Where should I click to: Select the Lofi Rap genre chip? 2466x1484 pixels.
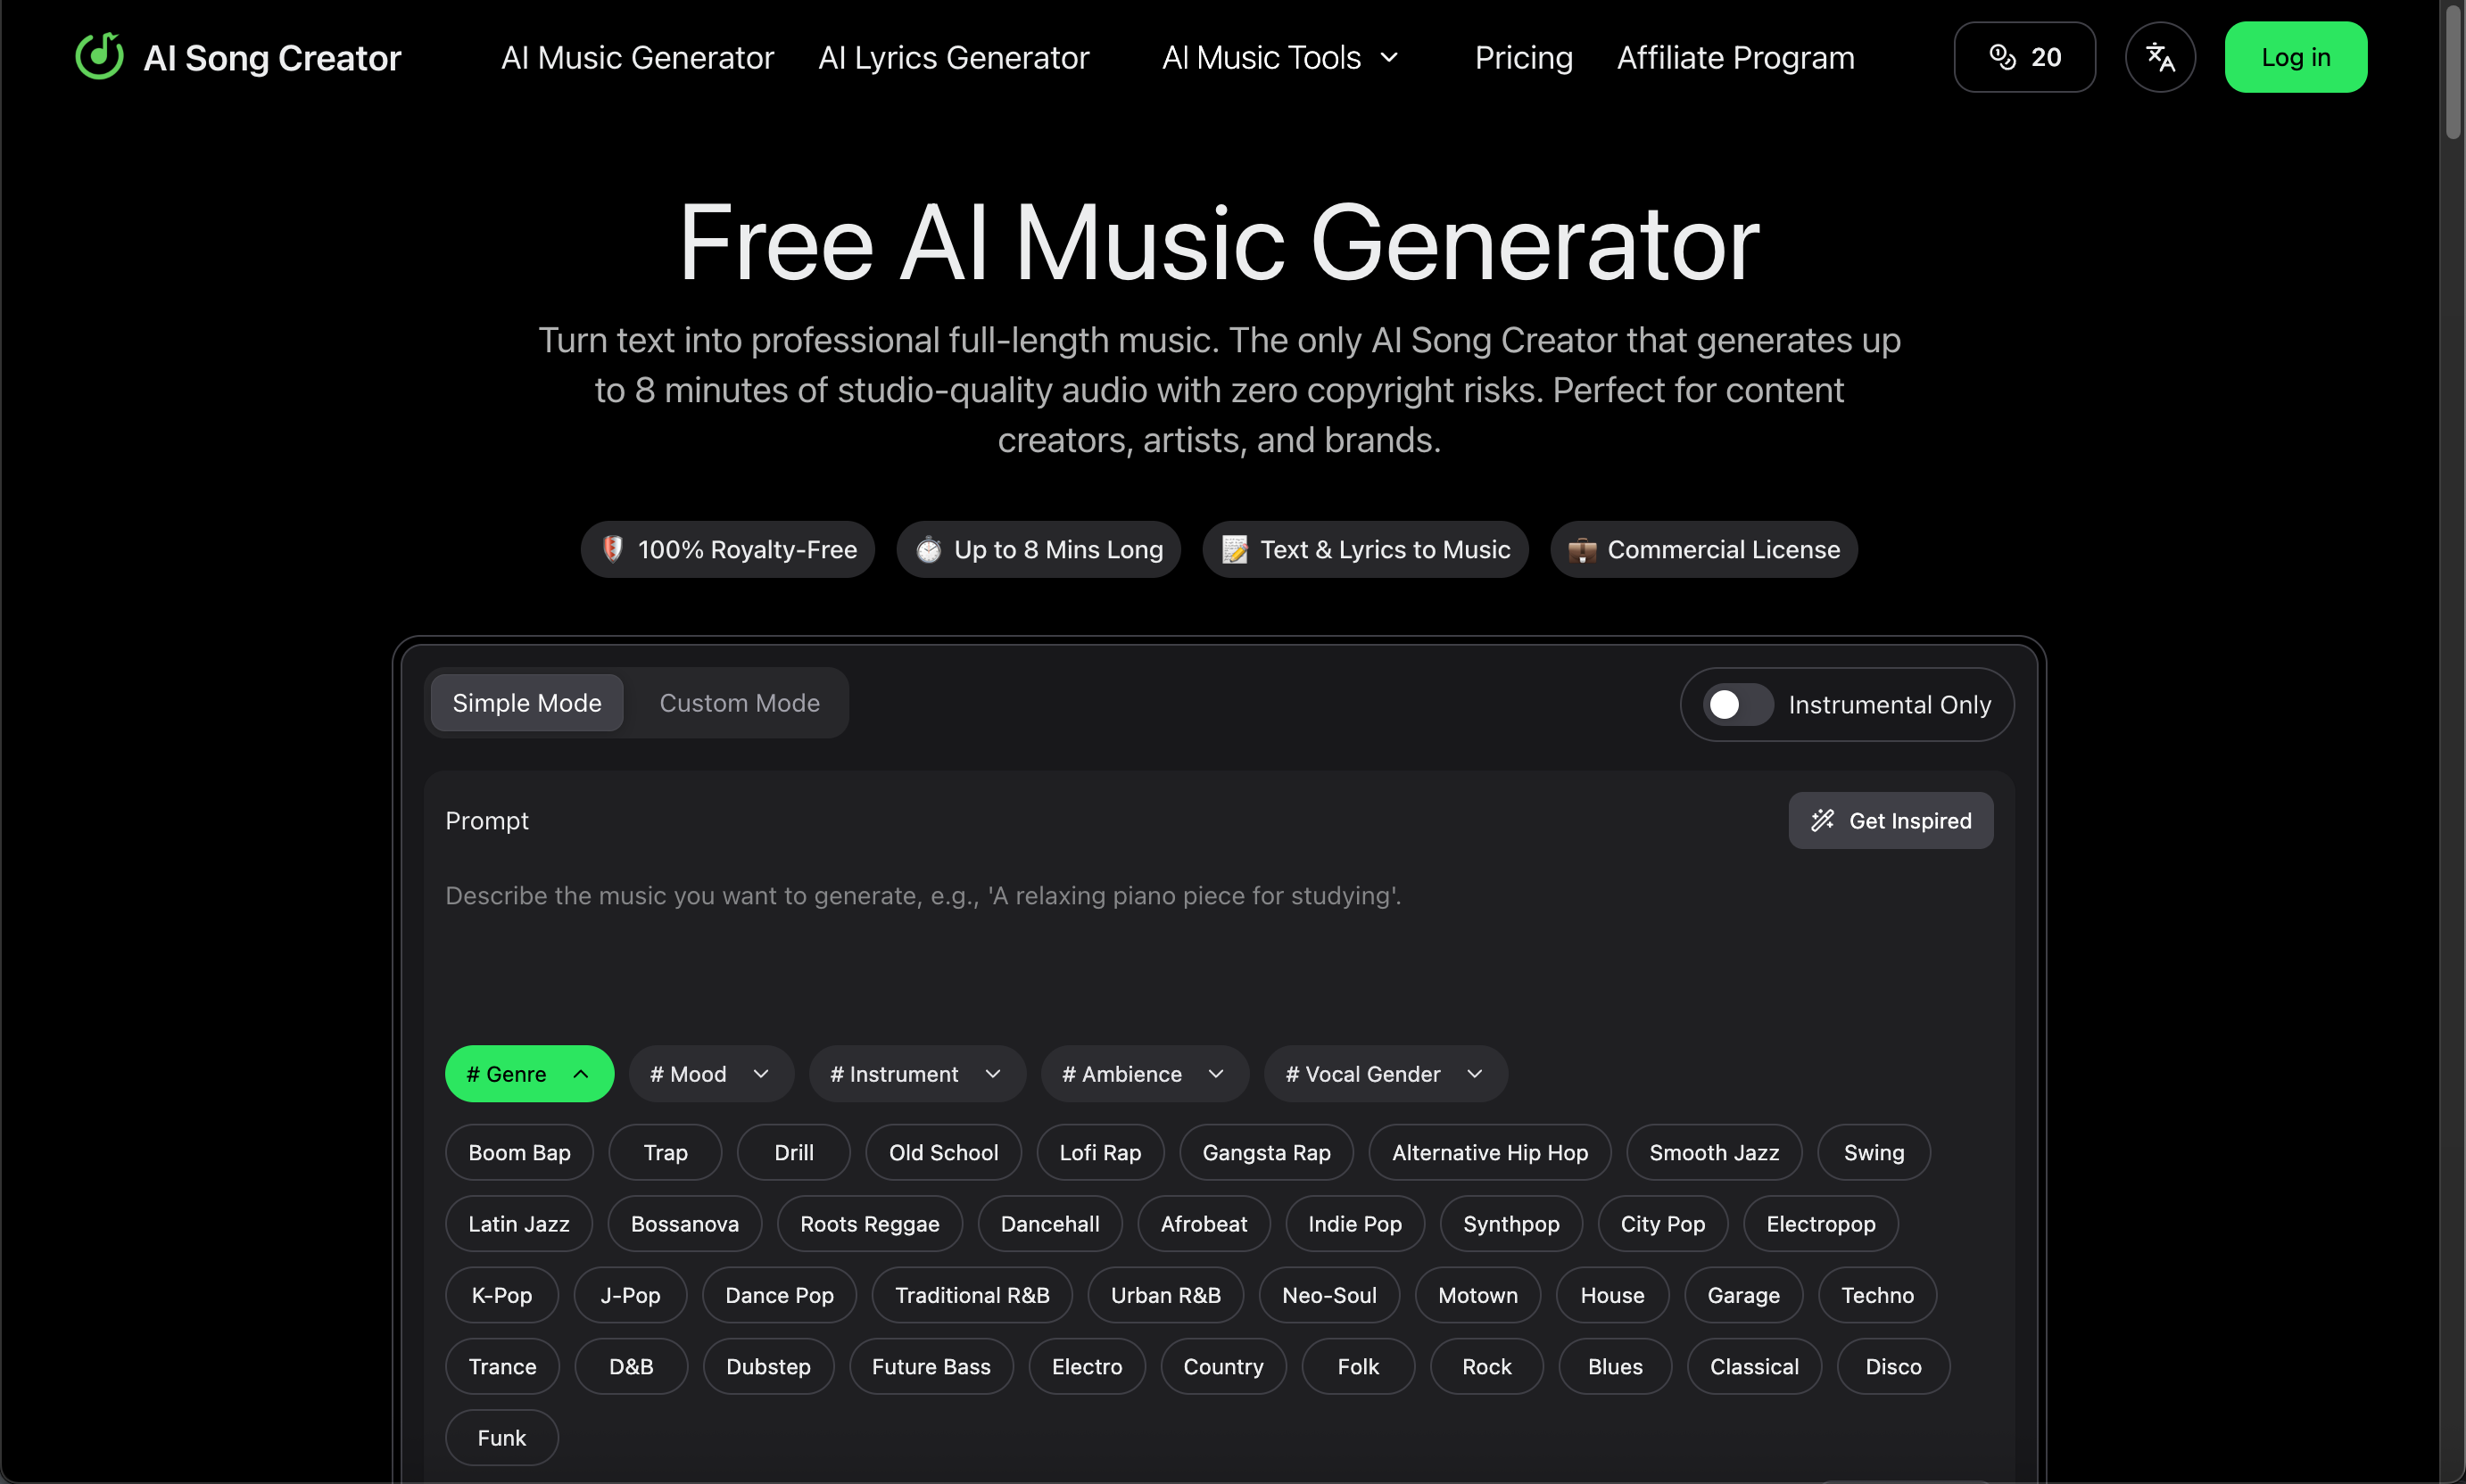pos(1099,1152)
